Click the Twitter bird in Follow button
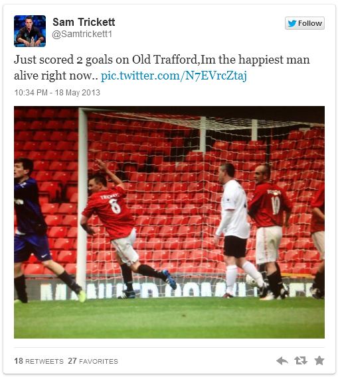Screen dimensions: 338x377 (x=292, y=23)
